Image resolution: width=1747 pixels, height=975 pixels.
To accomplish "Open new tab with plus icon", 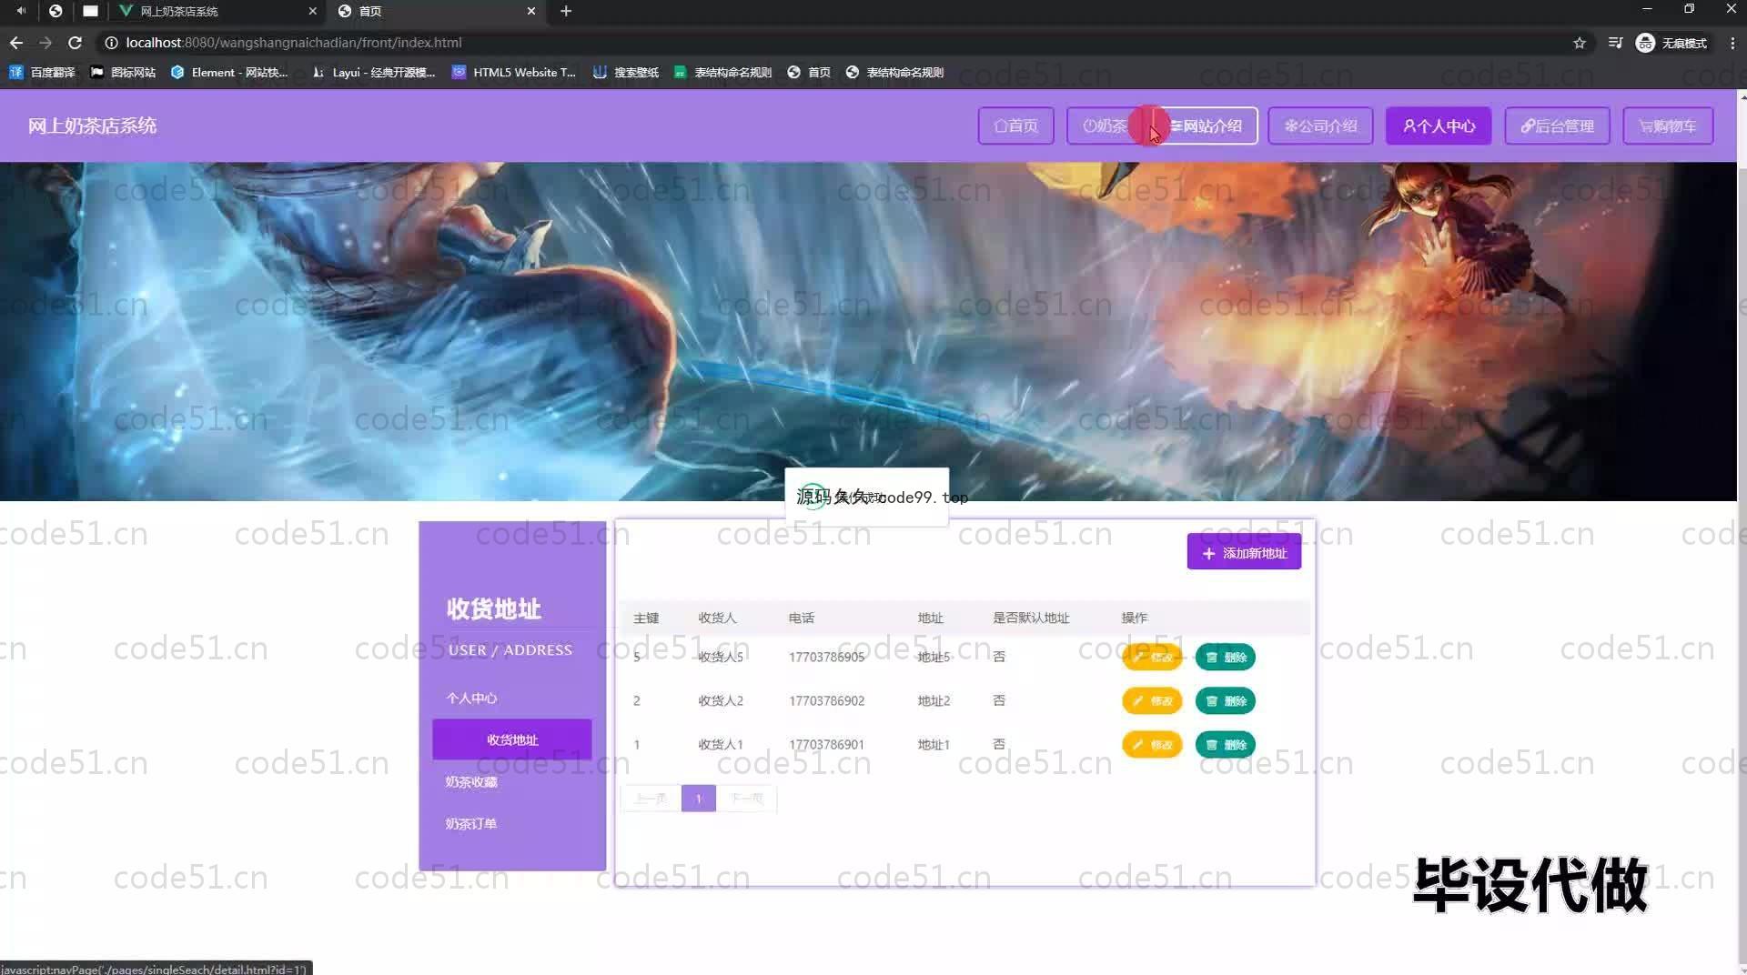I will click(x=566, y=11).
